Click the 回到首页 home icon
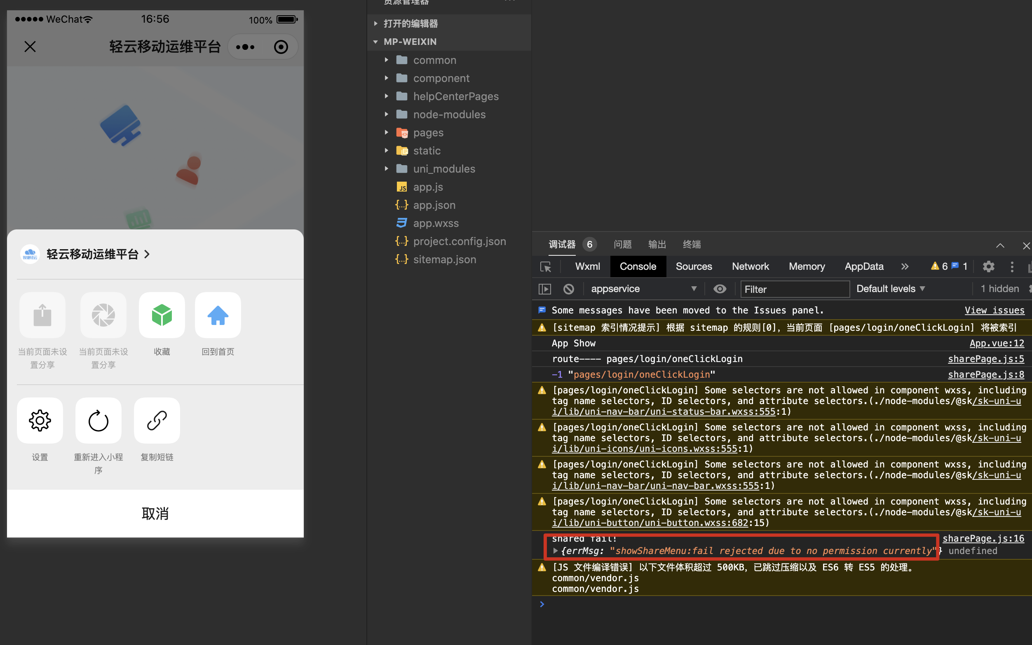1032x645 pixels. pyautogui.click(x=218, y=315)
